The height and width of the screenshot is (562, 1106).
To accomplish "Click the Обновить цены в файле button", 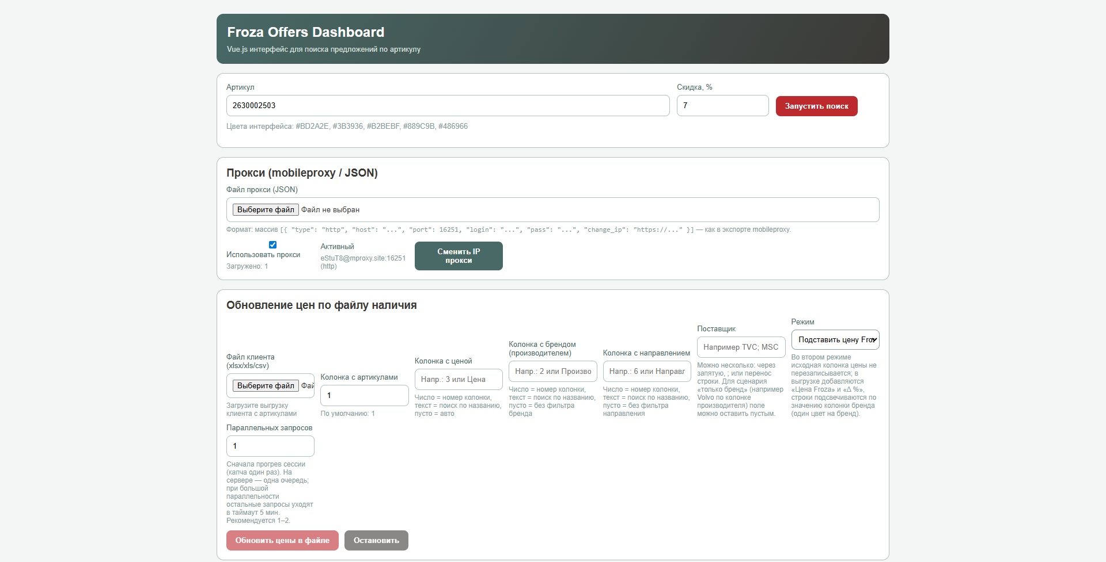I will (282, 541).
